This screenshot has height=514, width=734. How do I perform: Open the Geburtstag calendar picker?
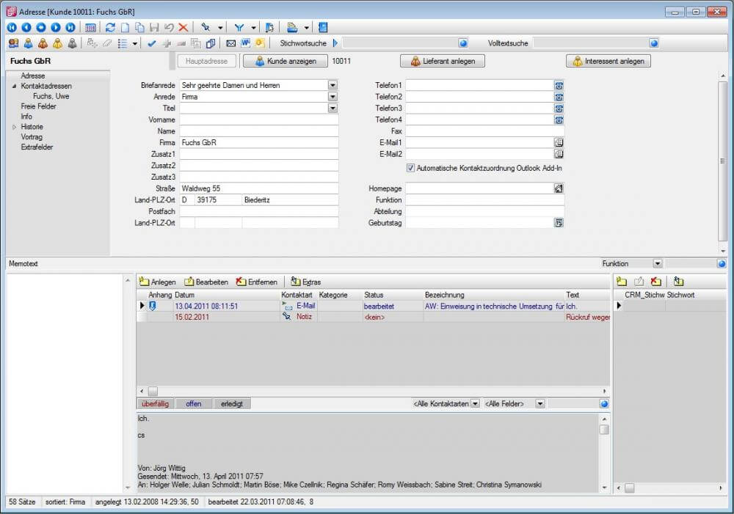pos(559,223)
